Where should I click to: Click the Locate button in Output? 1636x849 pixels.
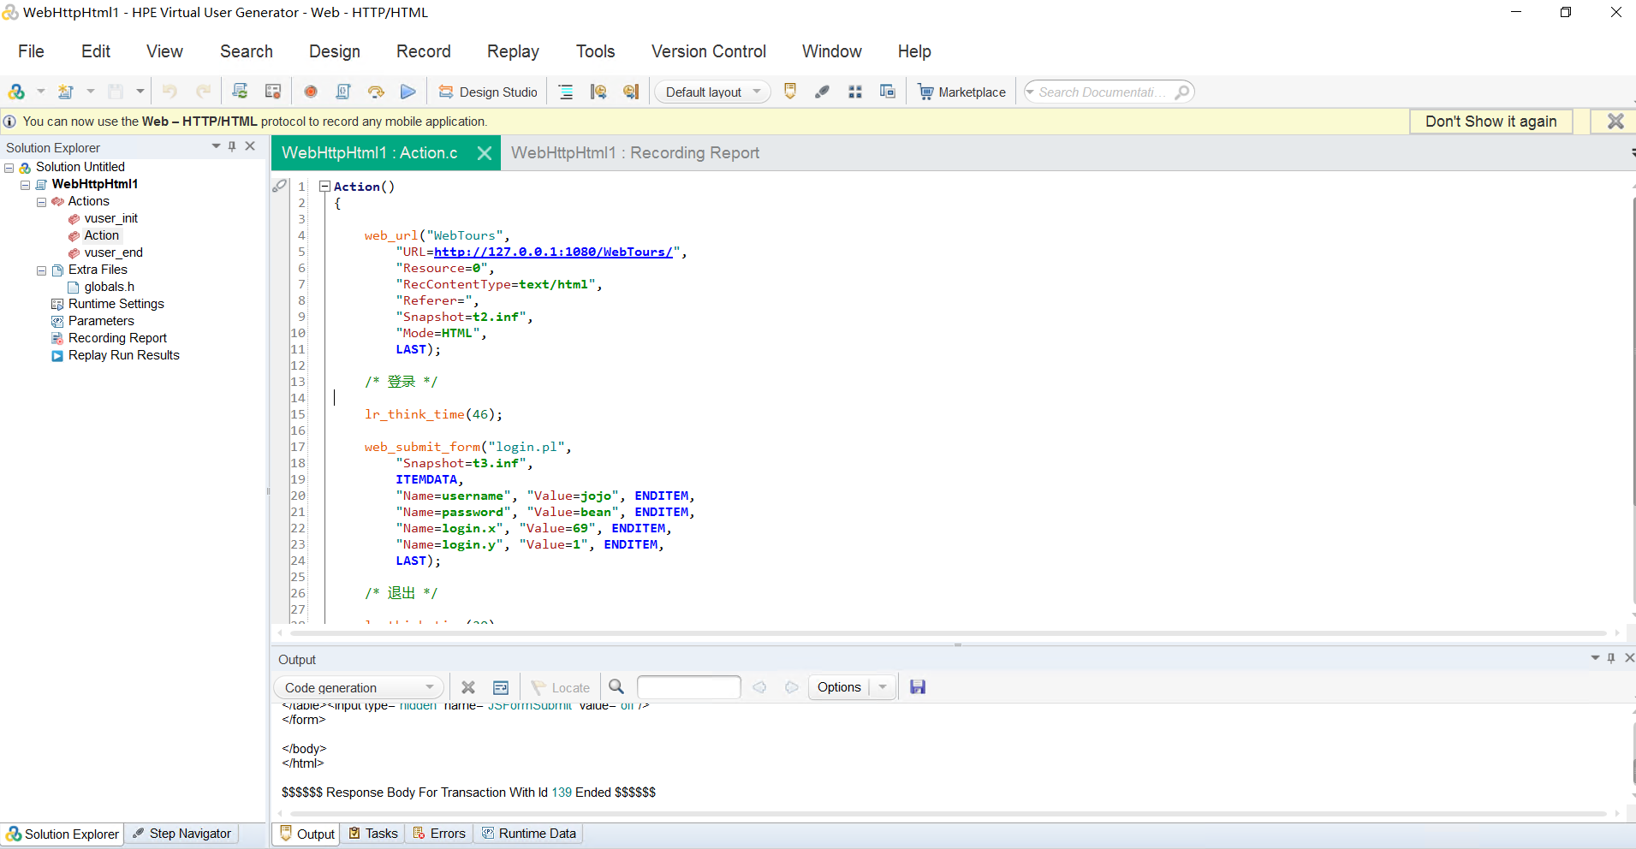(x=561, y=687)
